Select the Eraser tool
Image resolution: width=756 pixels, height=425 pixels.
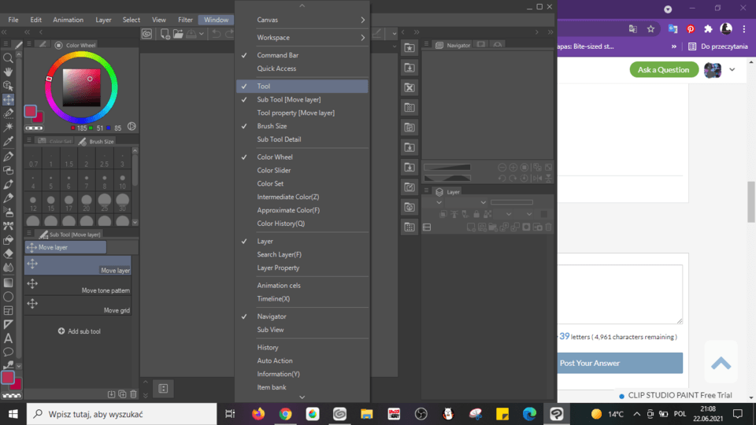tap(8, 253)
